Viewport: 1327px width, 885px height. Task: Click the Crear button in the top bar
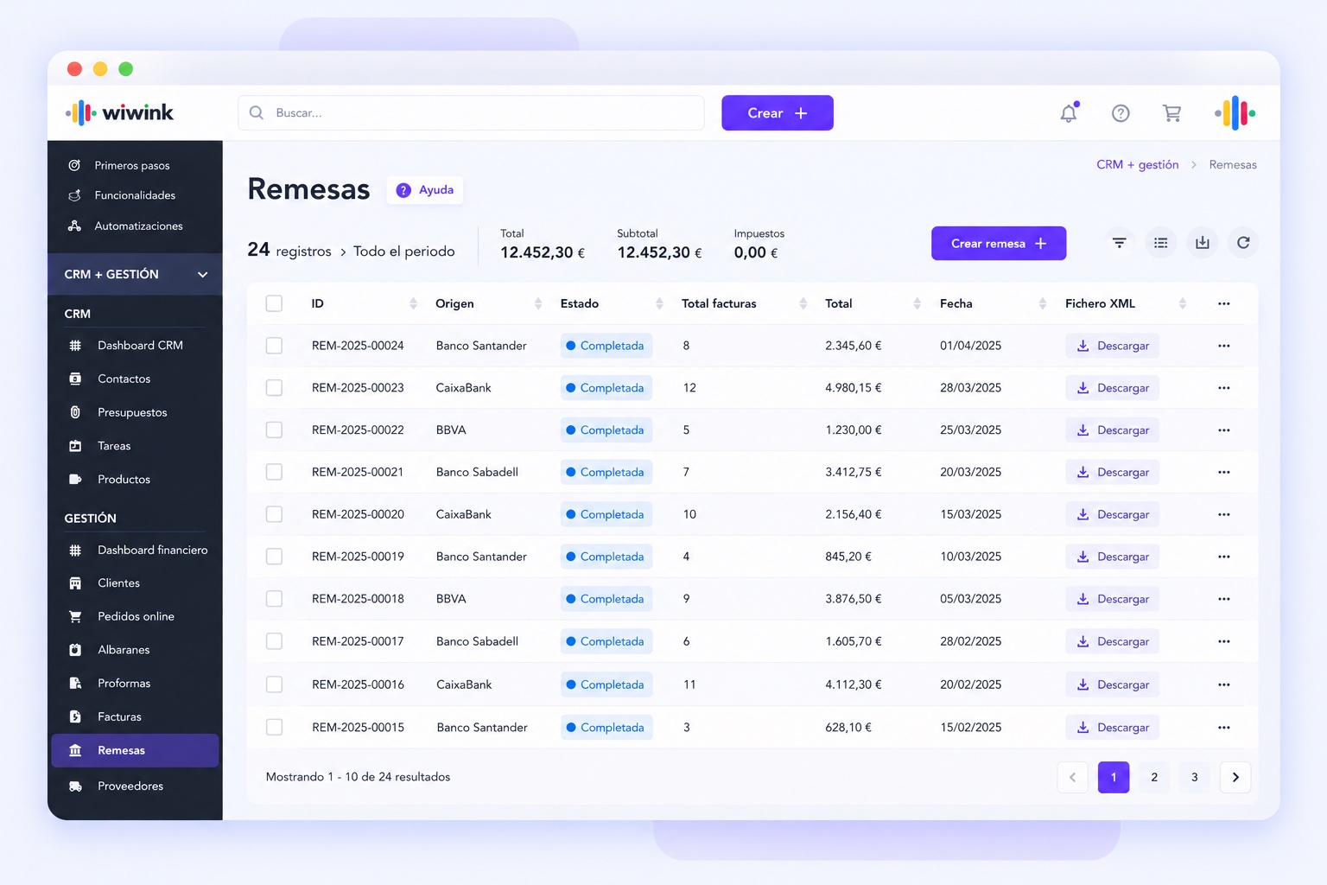pyautogui.click(x=778, y=112)
